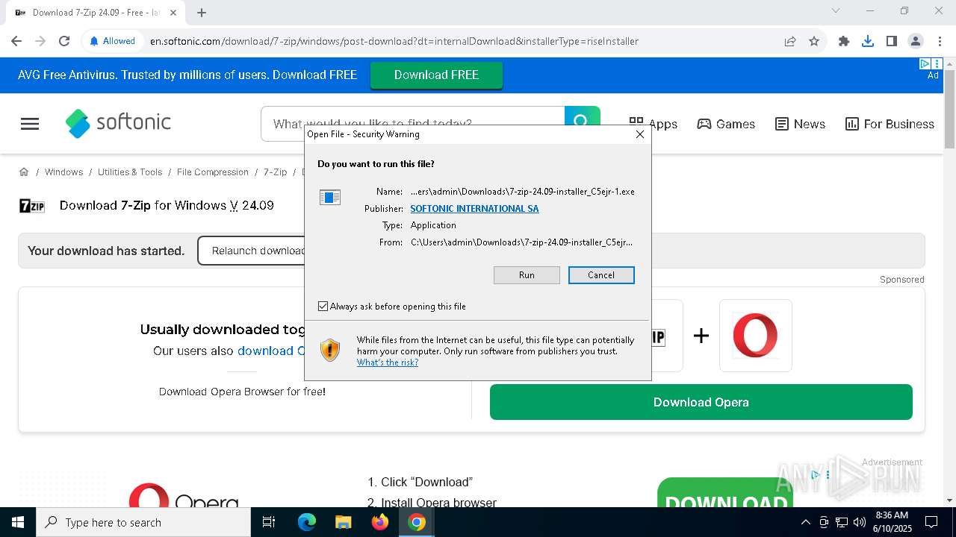Open the Apps menu item

point(653,124)
